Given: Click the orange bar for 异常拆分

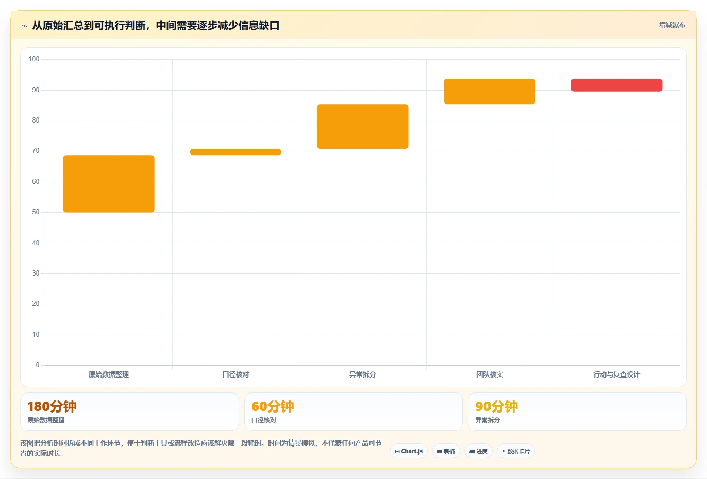Looking at the screenshot, I should 363,127.
